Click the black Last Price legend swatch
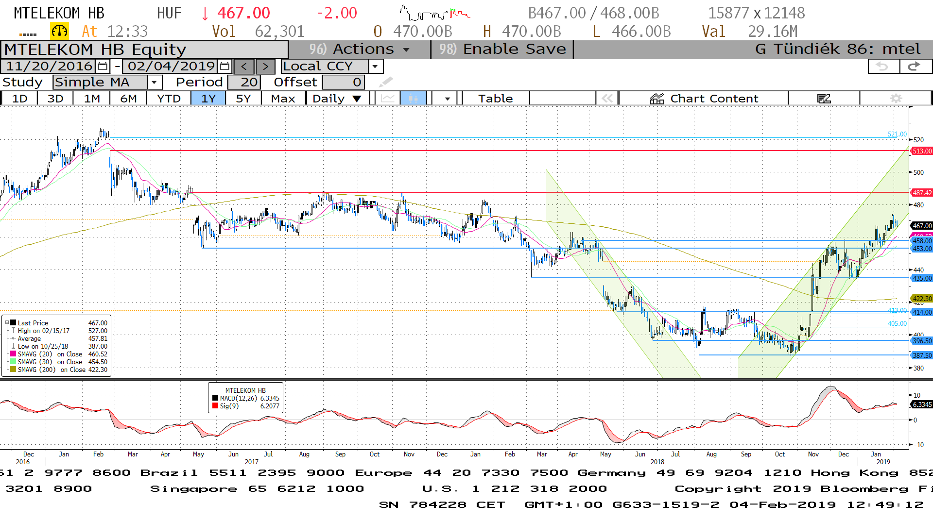 pyautogui.click(x=14, y=323)
